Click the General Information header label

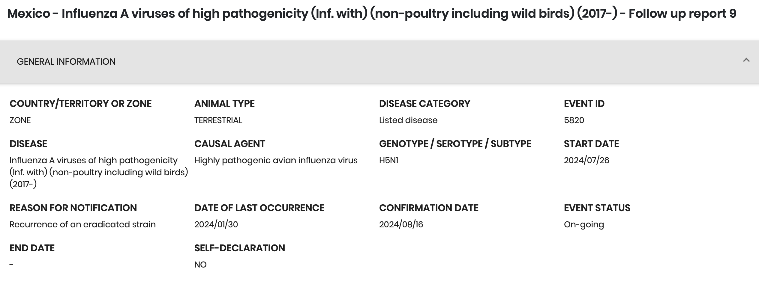(66, 62)
